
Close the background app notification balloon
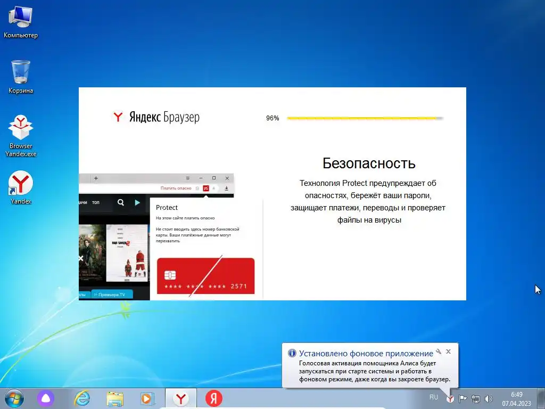(448, 351)
